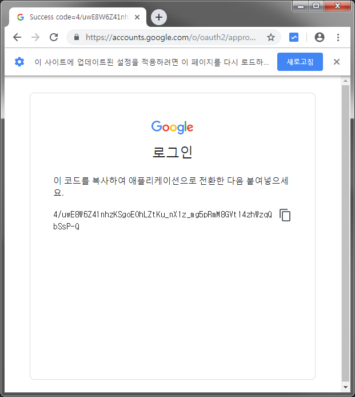Close the Chrome window
The width and height of the screenshot is (355, 397).
337,6
